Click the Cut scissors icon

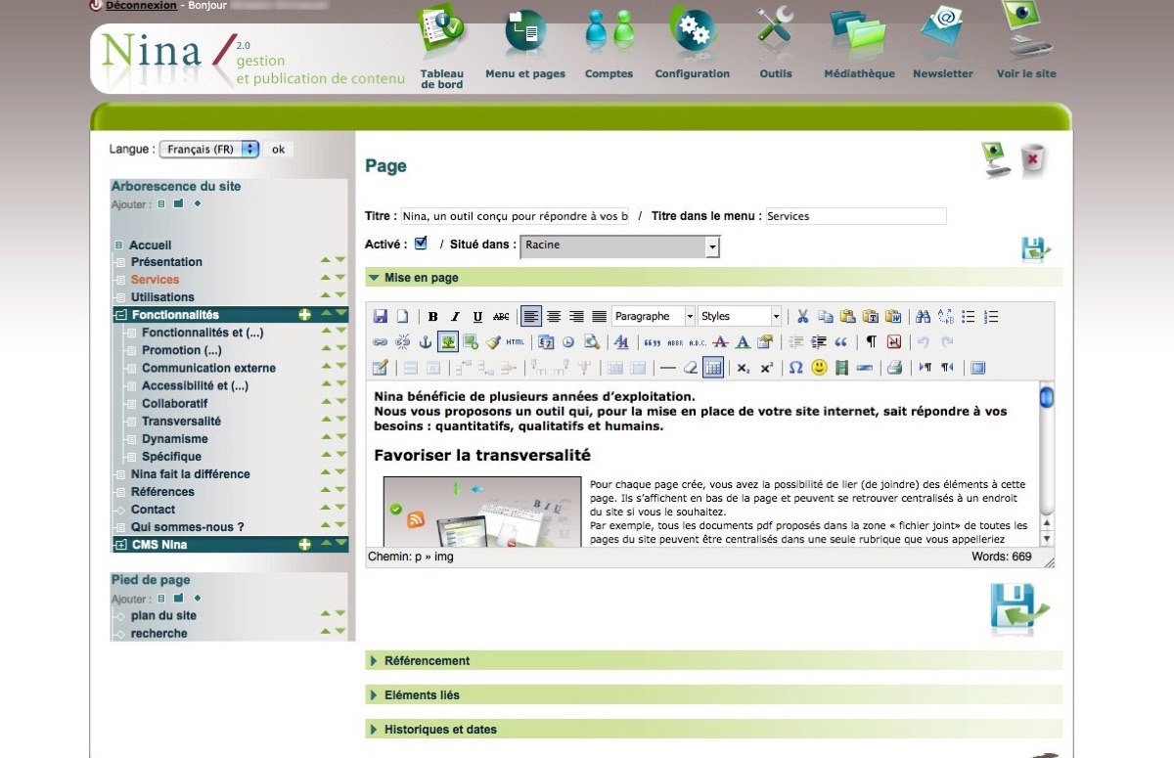pos(802,316)
